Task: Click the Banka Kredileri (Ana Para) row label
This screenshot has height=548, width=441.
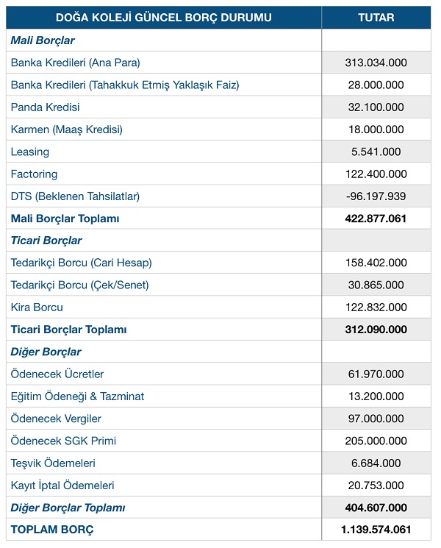Action: (x=75, y=63)
